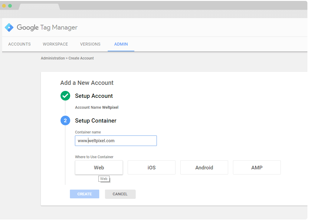Focus the Container name input field
This screenshot has width=331, height=221.
tap(116, 141)
